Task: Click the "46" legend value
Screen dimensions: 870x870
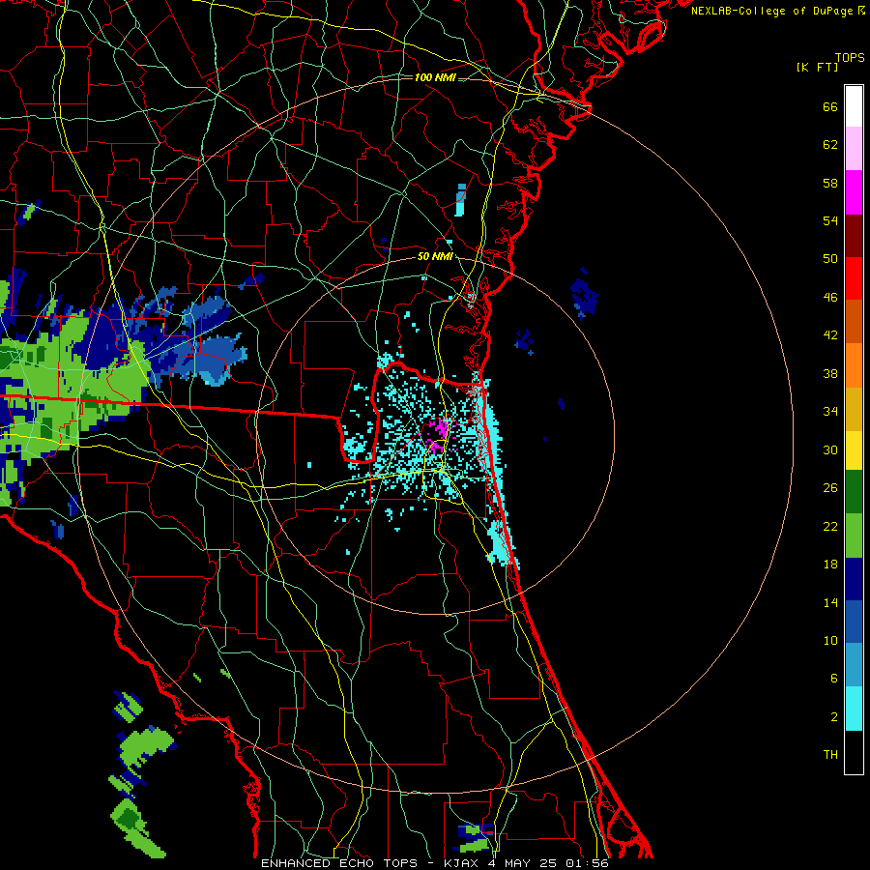Action: [830, 298]
